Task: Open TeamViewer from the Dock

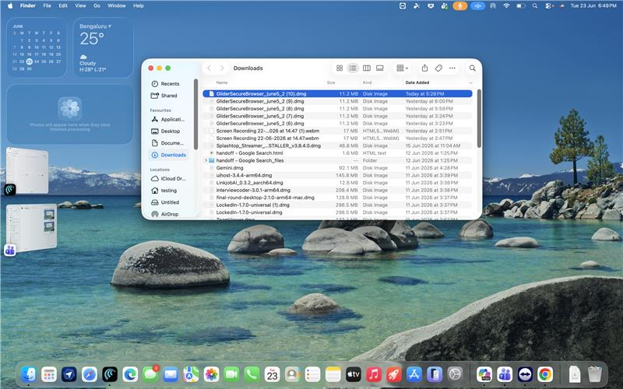Action: tap(525, 374)
